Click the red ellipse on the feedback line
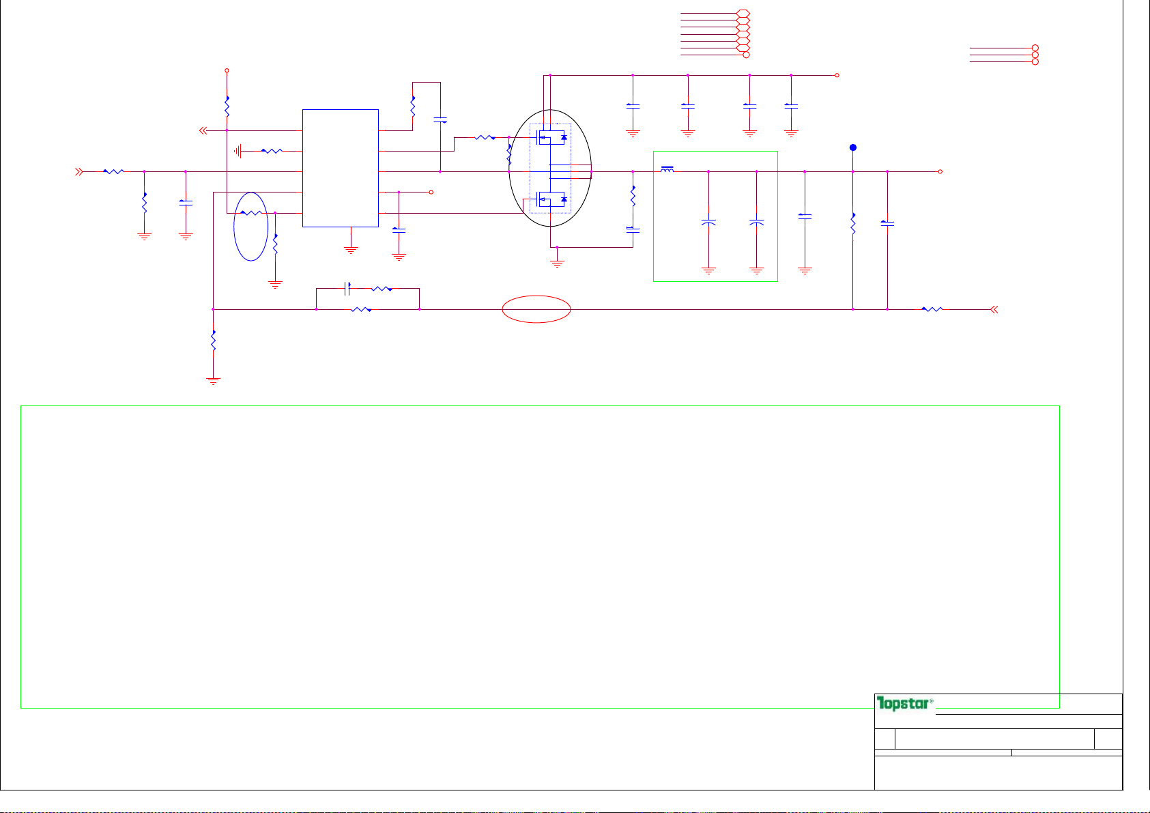 tap(536, 309)
